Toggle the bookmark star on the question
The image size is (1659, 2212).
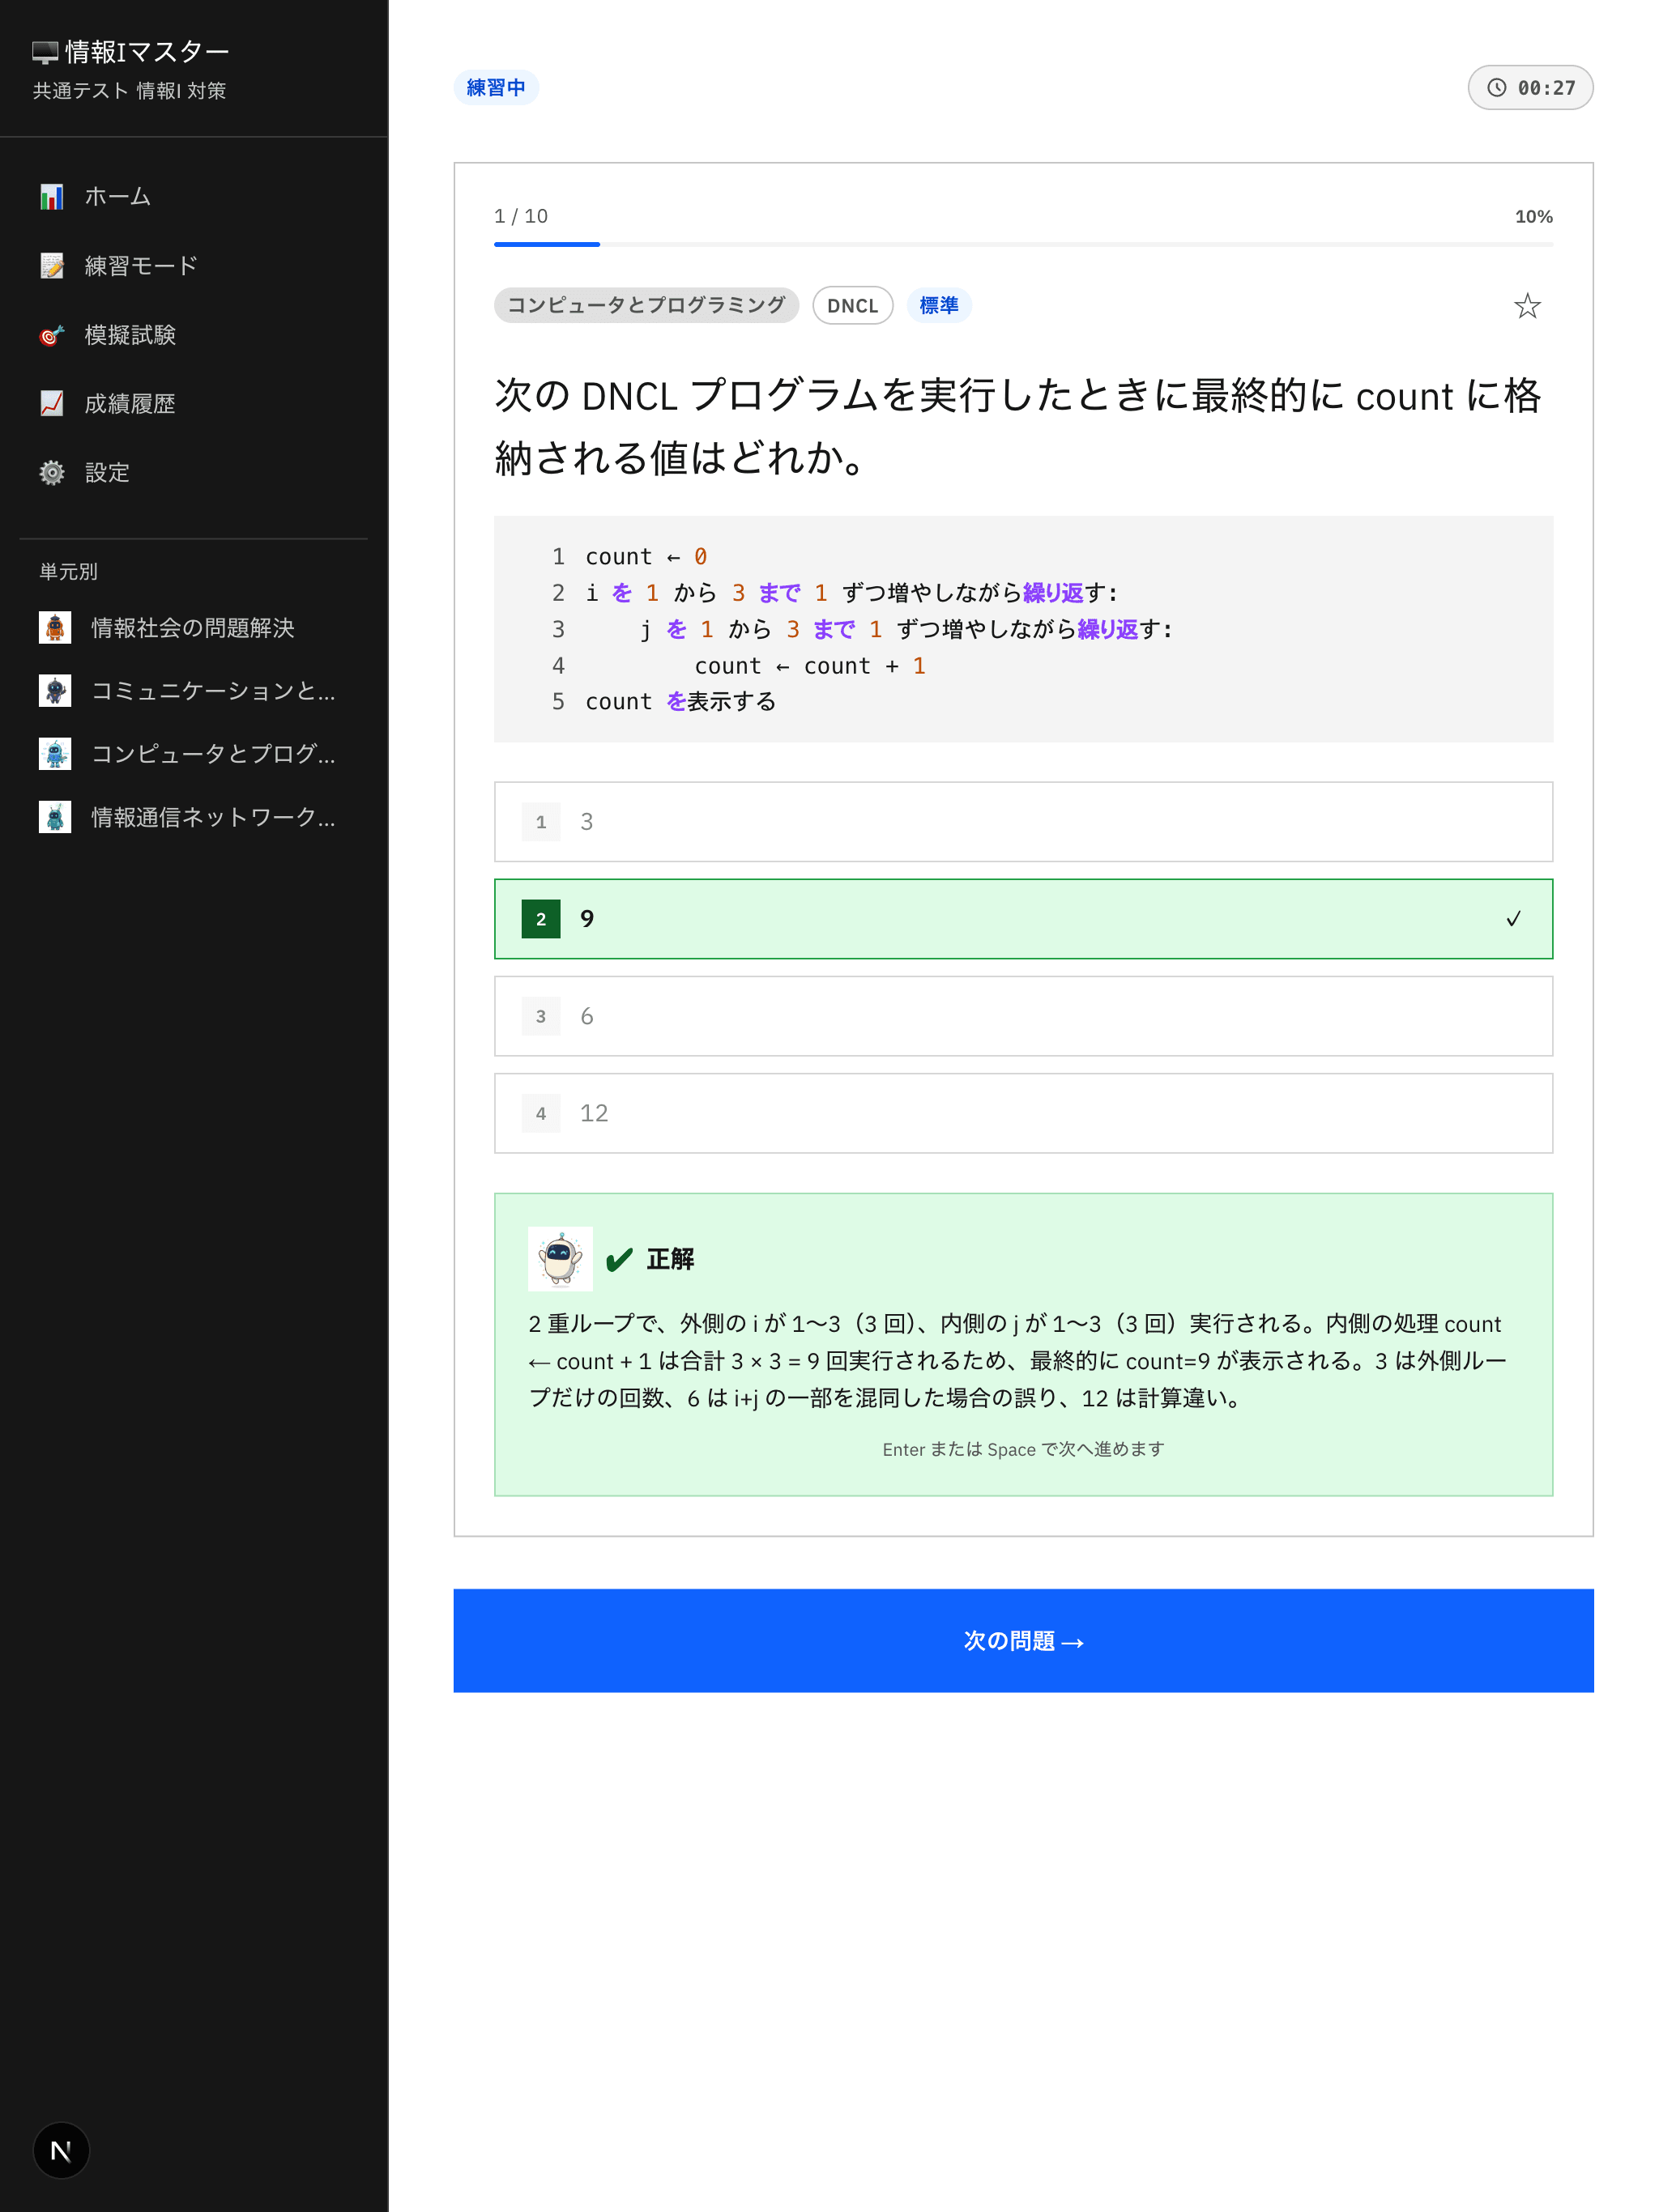click(1528, 306)
